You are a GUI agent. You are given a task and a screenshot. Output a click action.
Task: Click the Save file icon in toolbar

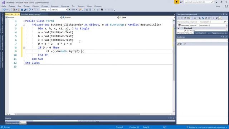tap(22, 10)
